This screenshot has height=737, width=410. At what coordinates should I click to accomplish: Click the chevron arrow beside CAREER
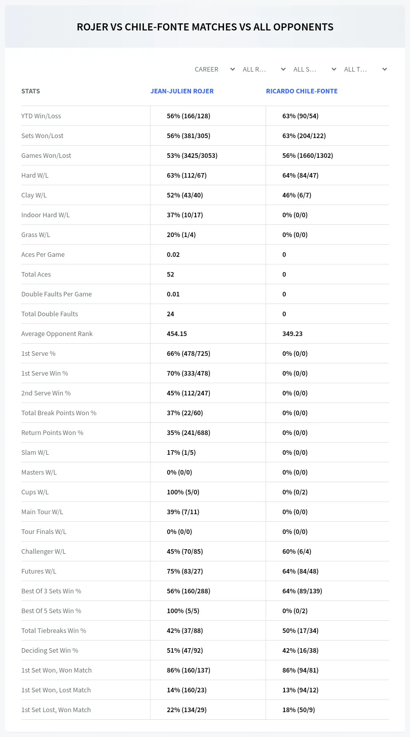point(233,69)
